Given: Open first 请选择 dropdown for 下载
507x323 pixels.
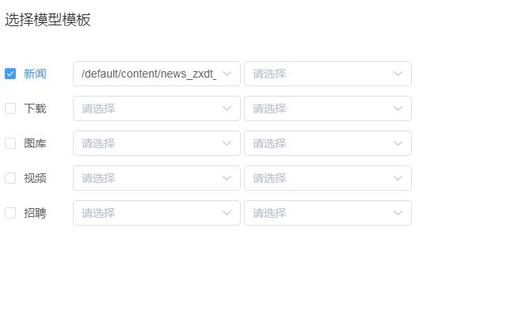Looking at the screenshot, I should 156,108.
